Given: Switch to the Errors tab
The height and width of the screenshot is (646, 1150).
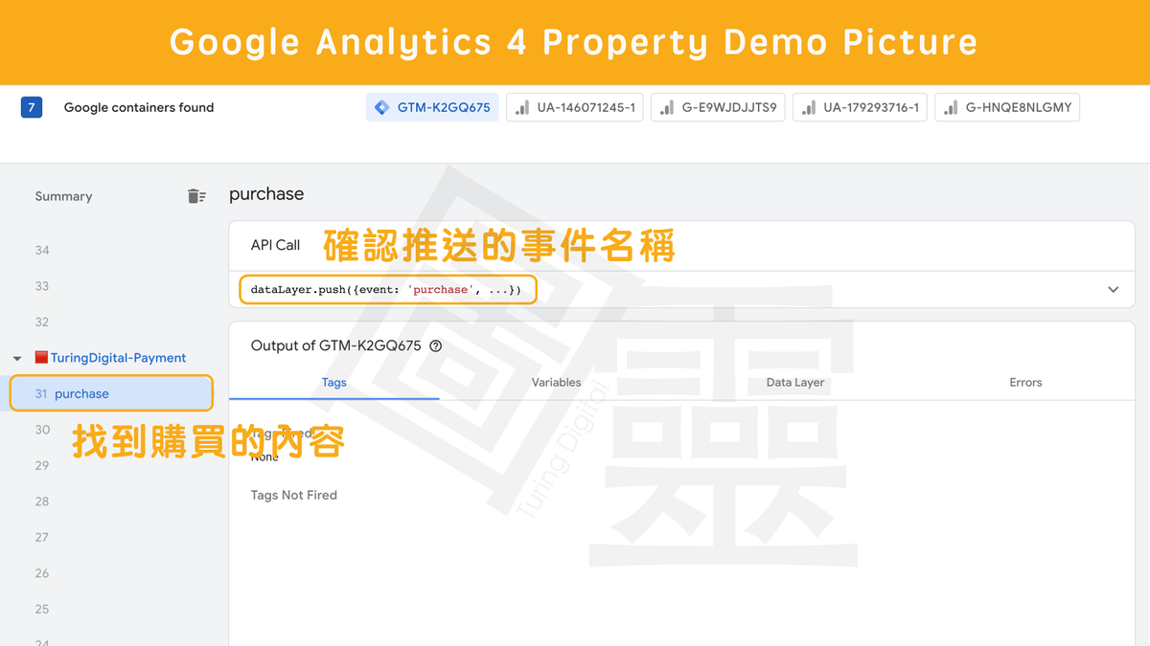Looking at the screenshot, I should 1025,382.
